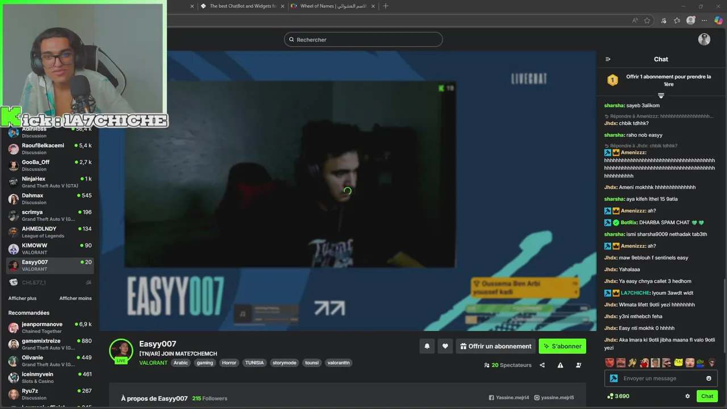Select the gaming tag
This screenshot has height=409, width=727.
pos(205,362)
